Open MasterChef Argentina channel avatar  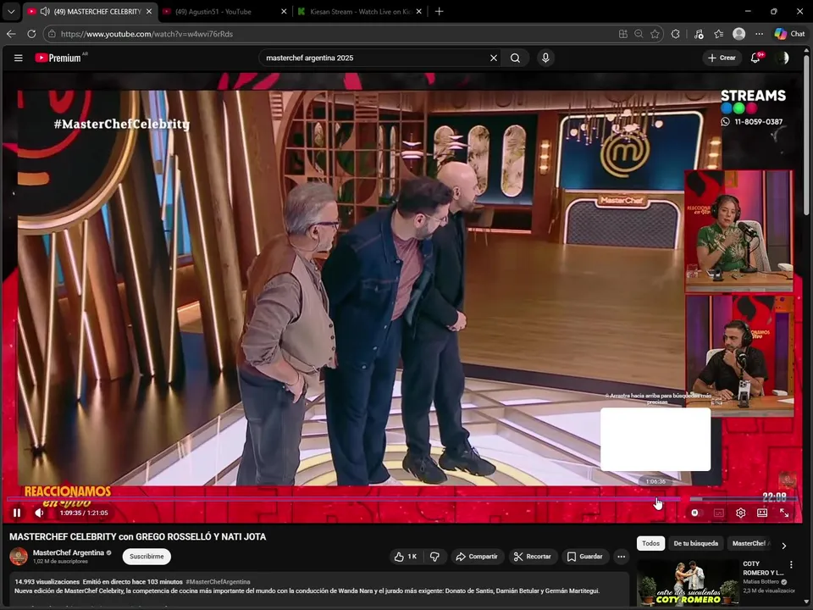19,556
